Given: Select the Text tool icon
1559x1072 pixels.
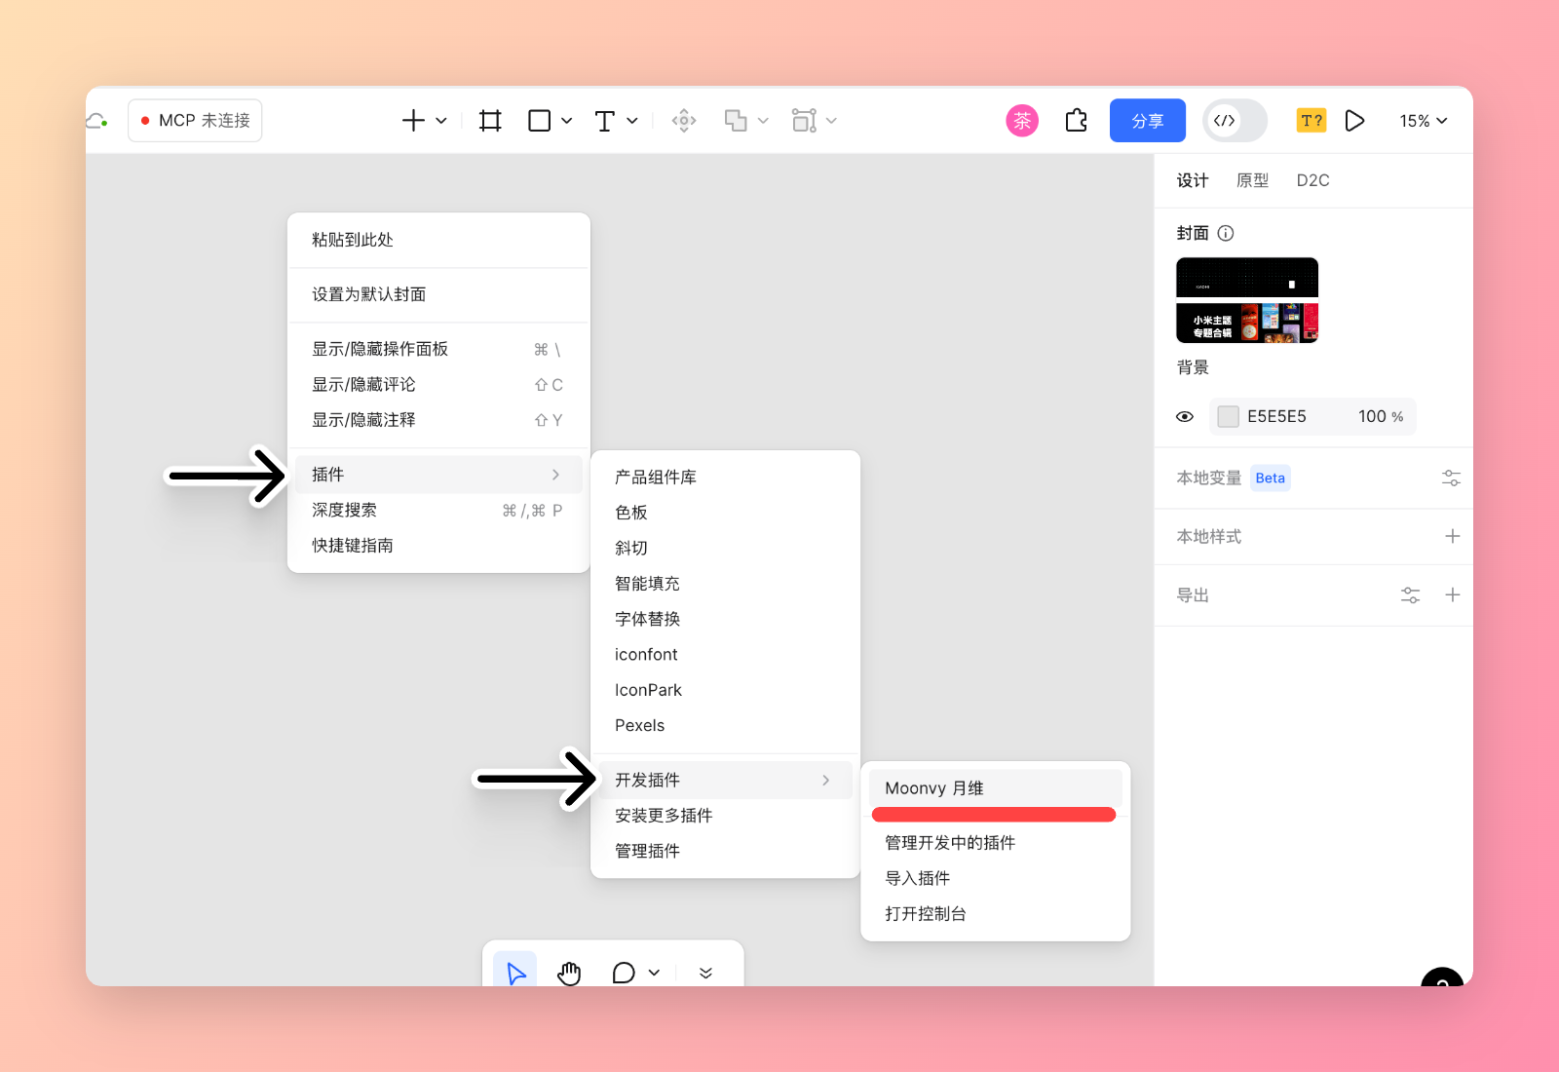Looking at the screenshot, I should tap(604, 121).
